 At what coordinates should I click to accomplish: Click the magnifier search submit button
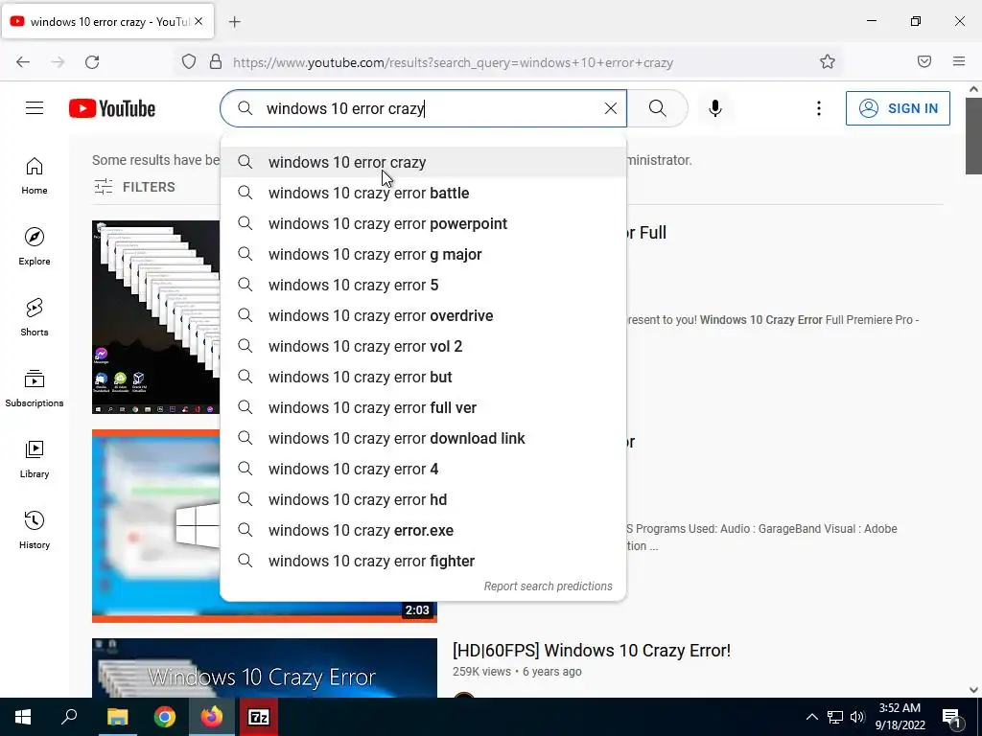pyautogui.click(x=658, y=108)
